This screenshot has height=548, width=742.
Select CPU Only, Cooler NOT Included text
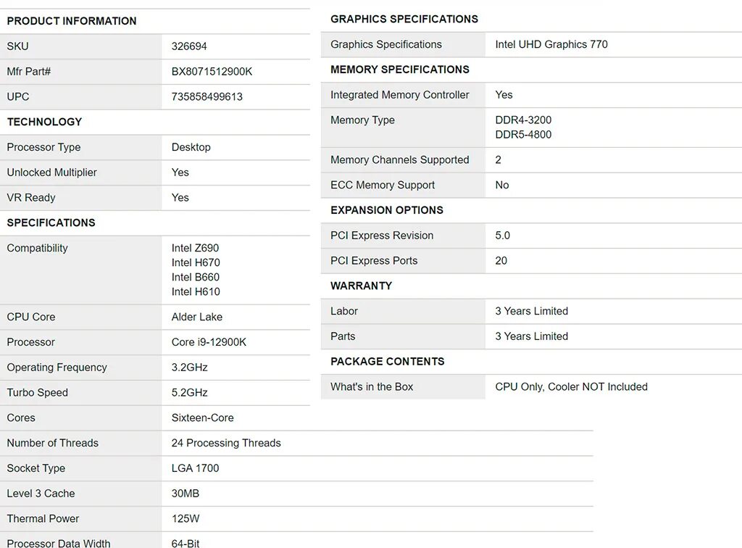click(x=571, y=386)
